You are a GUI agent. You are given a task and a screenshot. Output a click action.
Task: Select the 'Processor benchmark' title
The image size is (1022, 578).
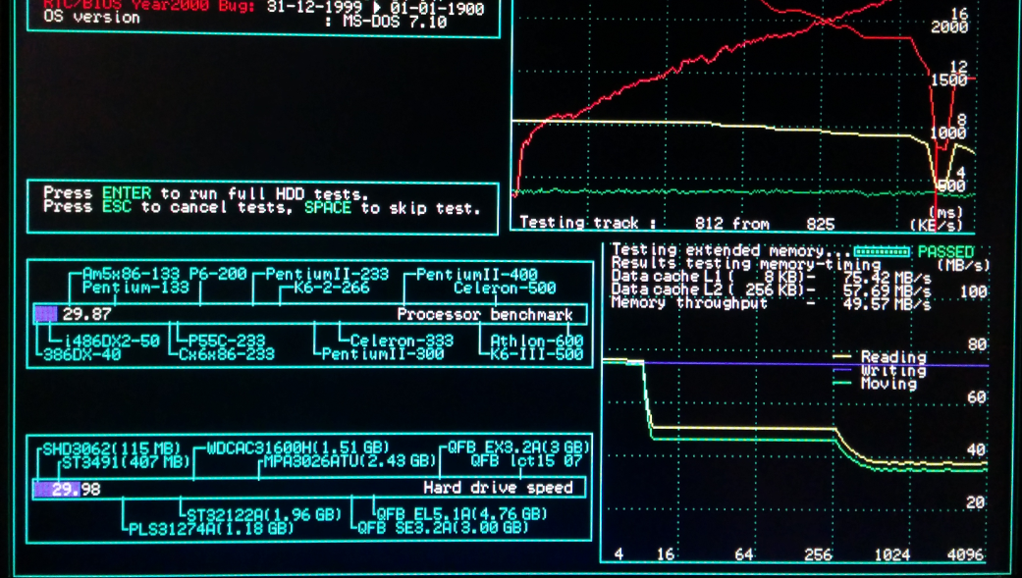(x=485, y=315)
